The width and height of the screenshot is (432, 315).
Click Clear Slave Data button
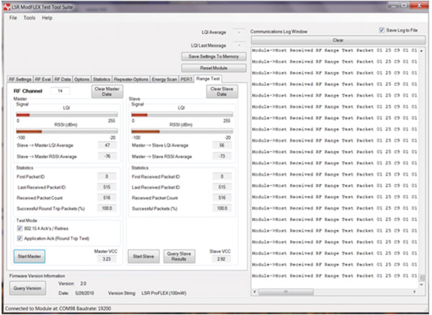click(x=222, y=91)
